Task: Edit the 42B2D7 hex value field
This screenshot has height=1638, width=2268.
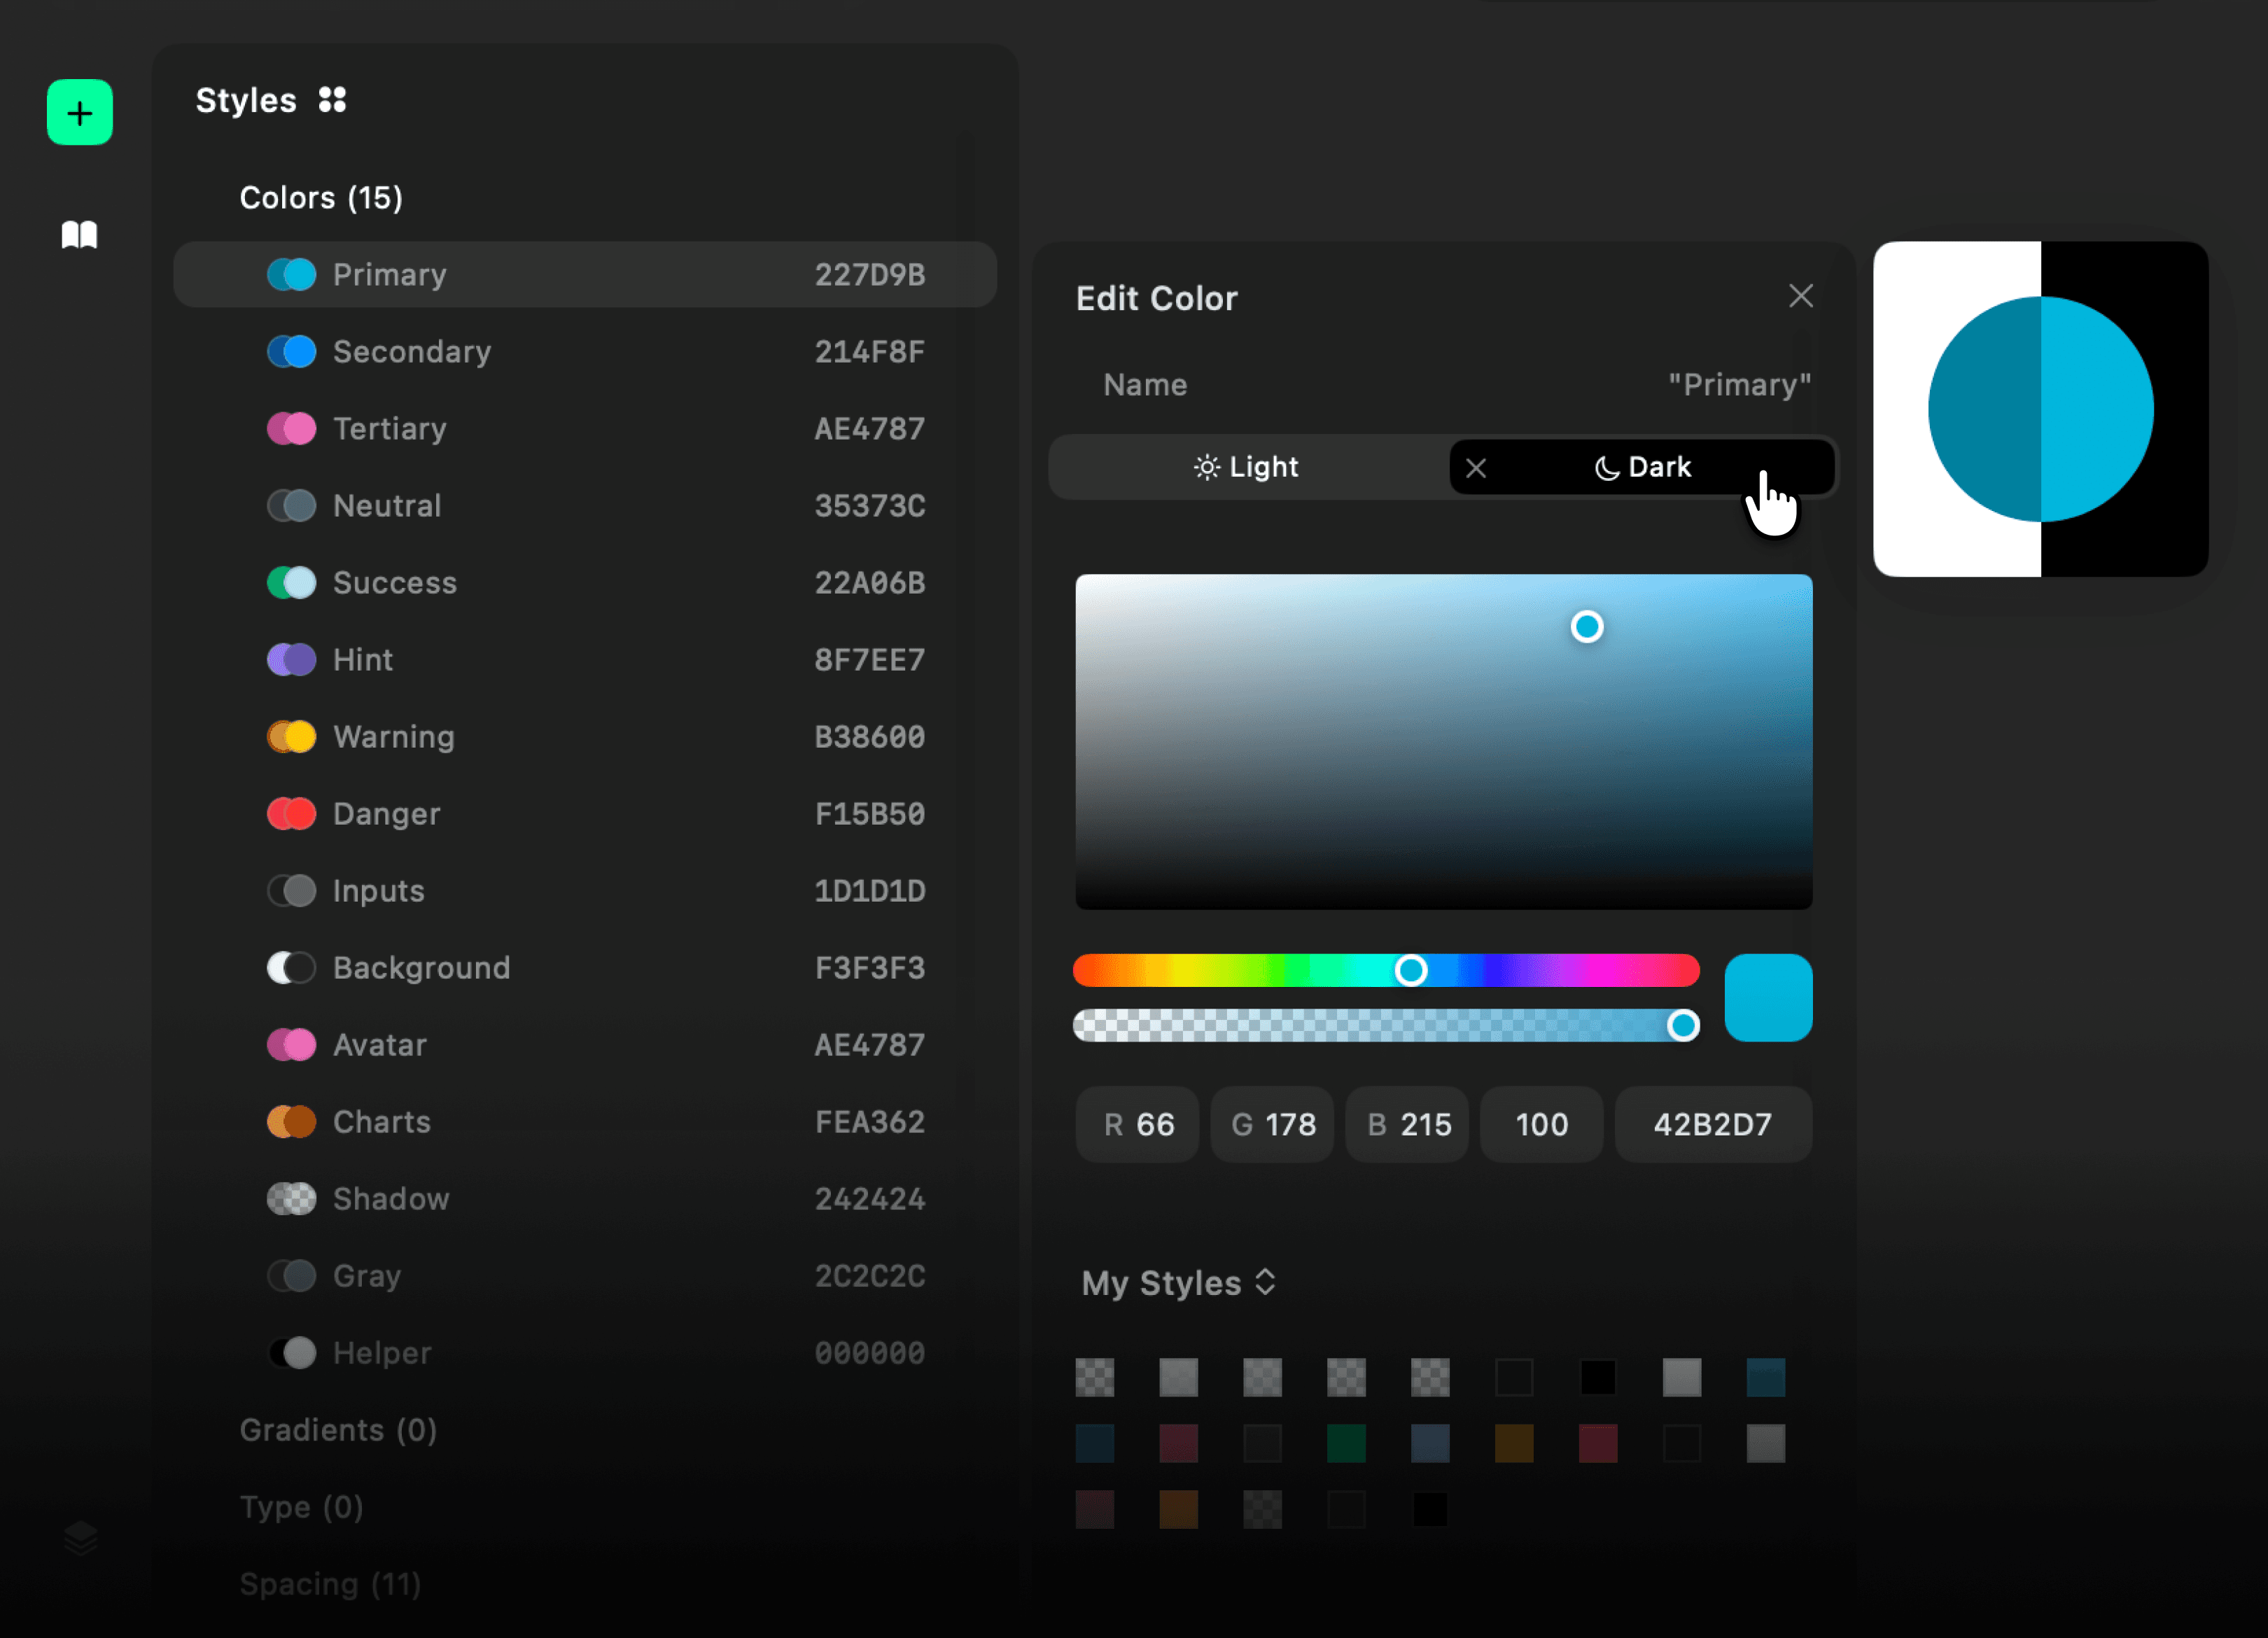Action: (x=1713, y=1124)
